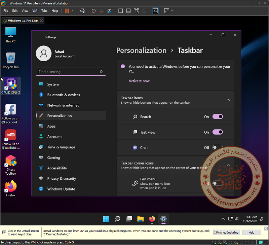Open network status in the system tray
269x245 pixels.
click(x=230, y=219)
